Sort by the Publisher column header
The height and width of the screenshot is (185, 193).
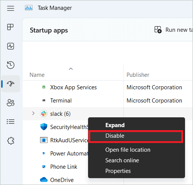point(138,75)
